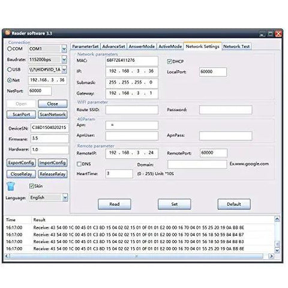Screen dimensions: 288x288
Task: Switch to the ParameterSet tab
Action: coord(85,47)
